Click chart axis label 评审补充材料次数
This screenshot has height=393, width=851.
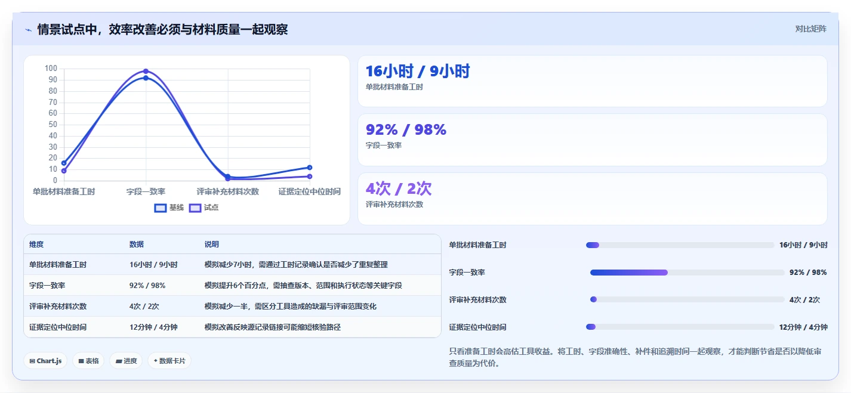[x=228, y=191]
